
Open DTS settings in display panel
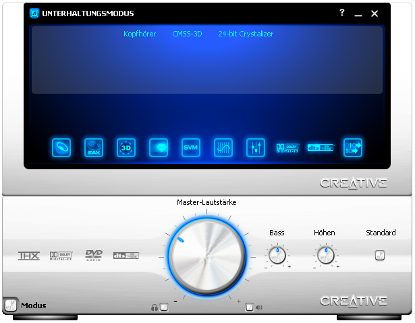[321, 148]
